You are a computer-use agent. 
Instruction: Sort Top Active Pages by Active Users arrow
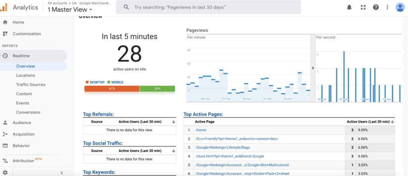coord(392,122)
